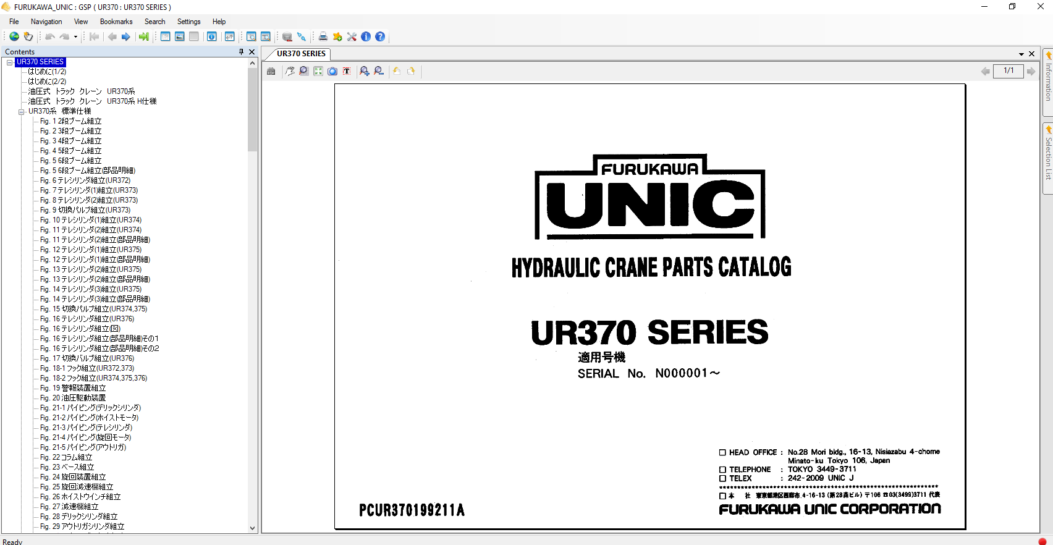Open the Information side panel tab
The width and height of the screenshot is (1053, 545).
pyautogui.click(x=1048, y=82)
